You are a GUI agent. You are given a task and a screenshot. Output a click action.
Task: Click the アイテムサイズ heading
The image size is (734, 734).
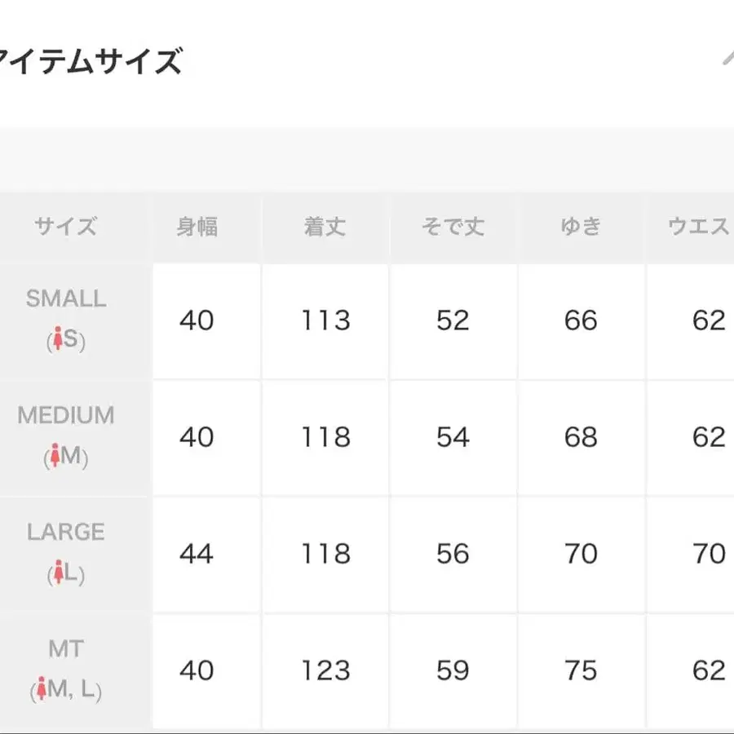coord(90,62)
